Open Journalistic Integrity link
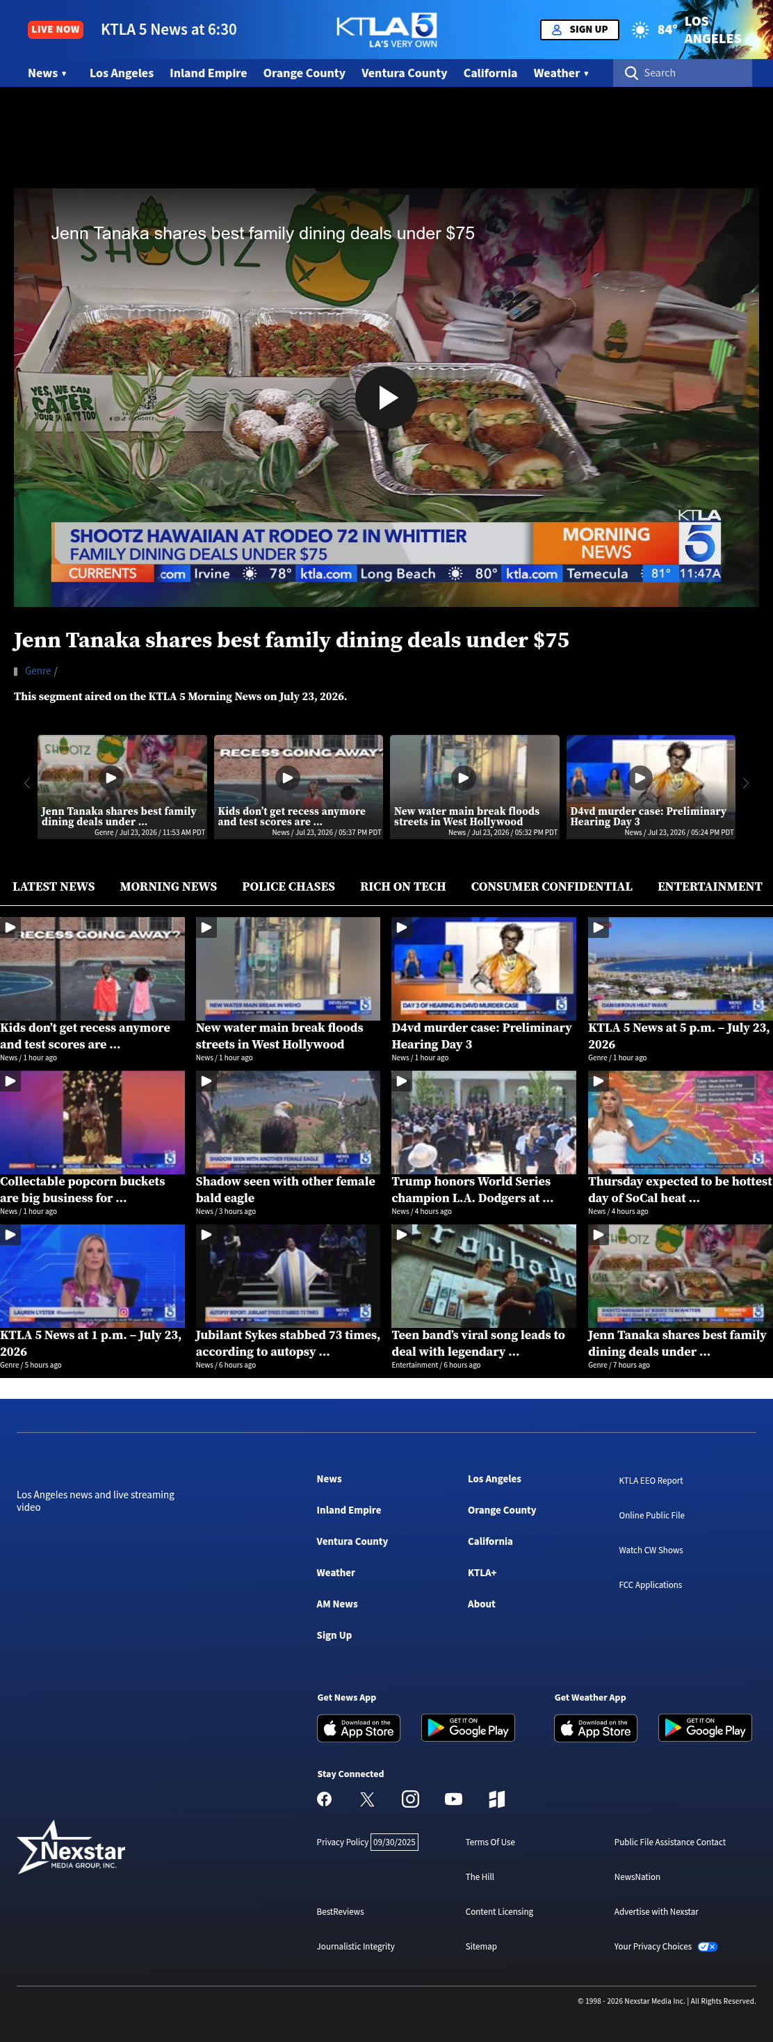773x2042 pixels. [x=356, y=1946]
